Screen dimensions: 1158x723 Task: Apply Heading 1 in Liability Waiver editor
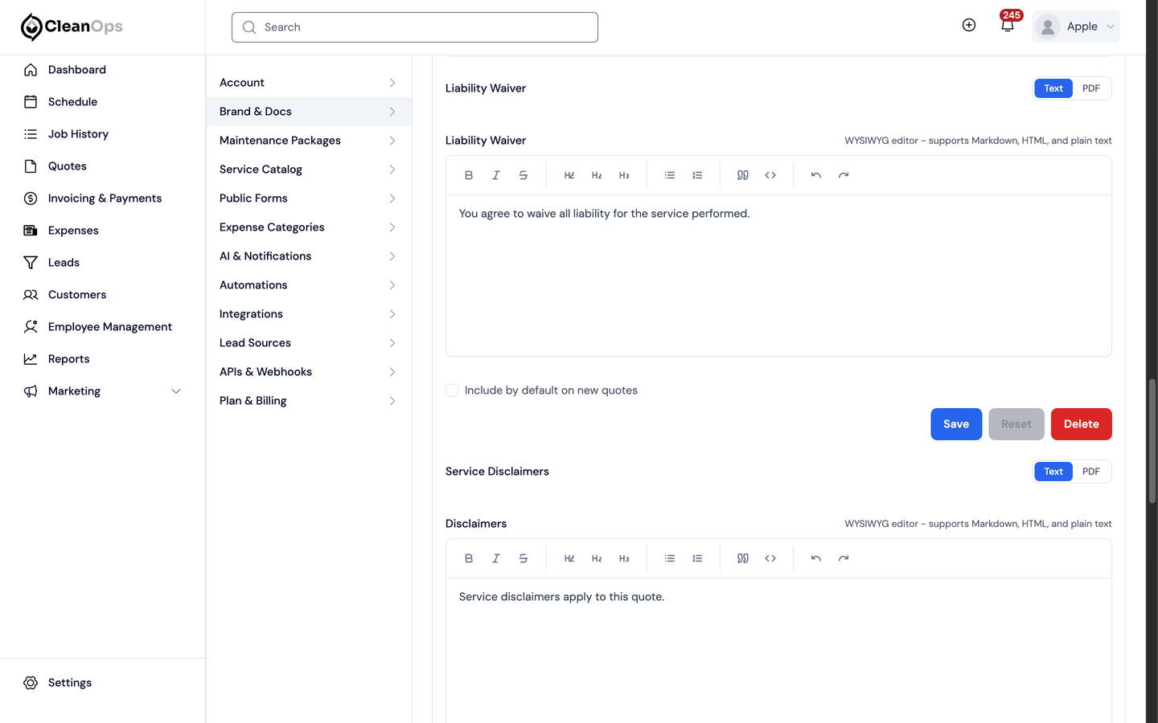pos(569,175)
